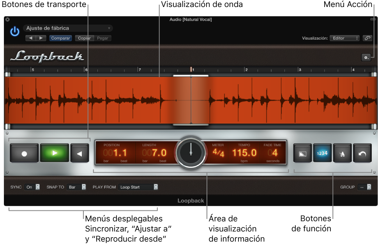378x245 pixels.
Task: Open the Sync On pop-up menu
Action: coord(32,187)
